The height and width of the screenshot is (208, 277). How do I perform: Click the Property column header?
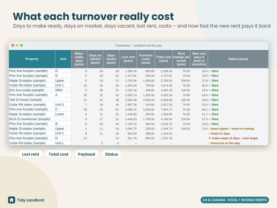(32, 59)
